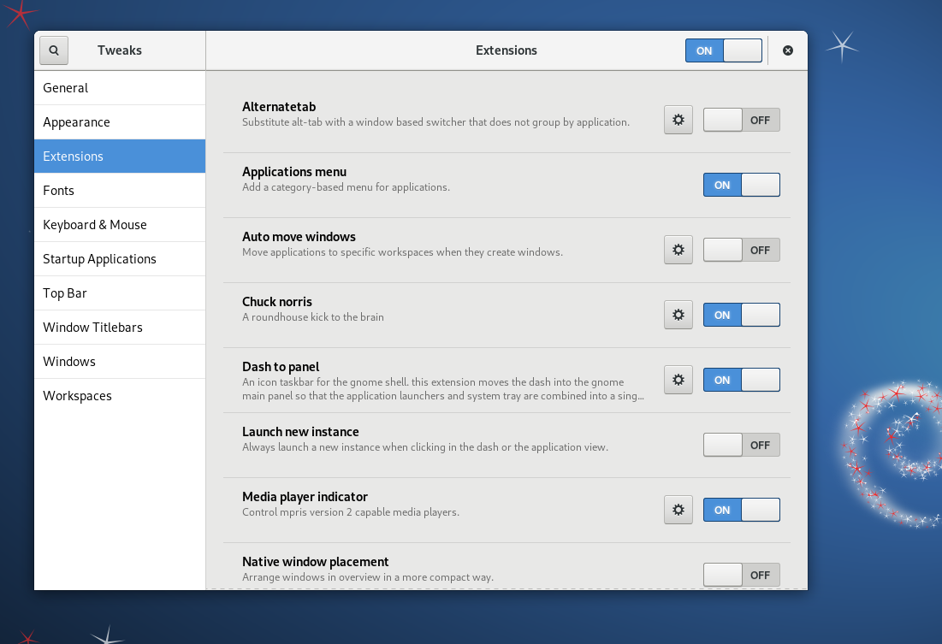This screenshot has height=644, width=942.
Task: Open Startup Applications section
Action: tap(120, 259)
